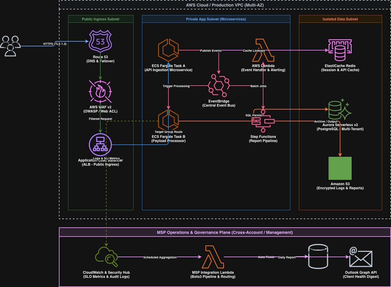Select the Step Functions (Report Pipeline) caption
The height and width of the screenshot is (287, 391).
[263, 139]
